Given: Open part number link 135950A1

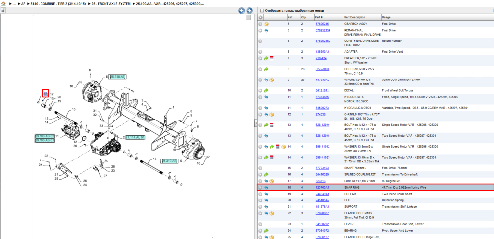Looking at the screenshot, I should [x=322, y=52].
